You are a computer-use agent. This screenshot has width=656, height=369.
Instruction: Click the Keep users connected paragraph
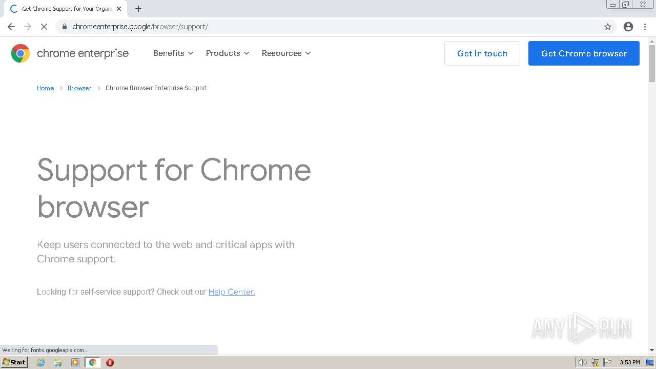pyautogui.click(x=166, y=252)
